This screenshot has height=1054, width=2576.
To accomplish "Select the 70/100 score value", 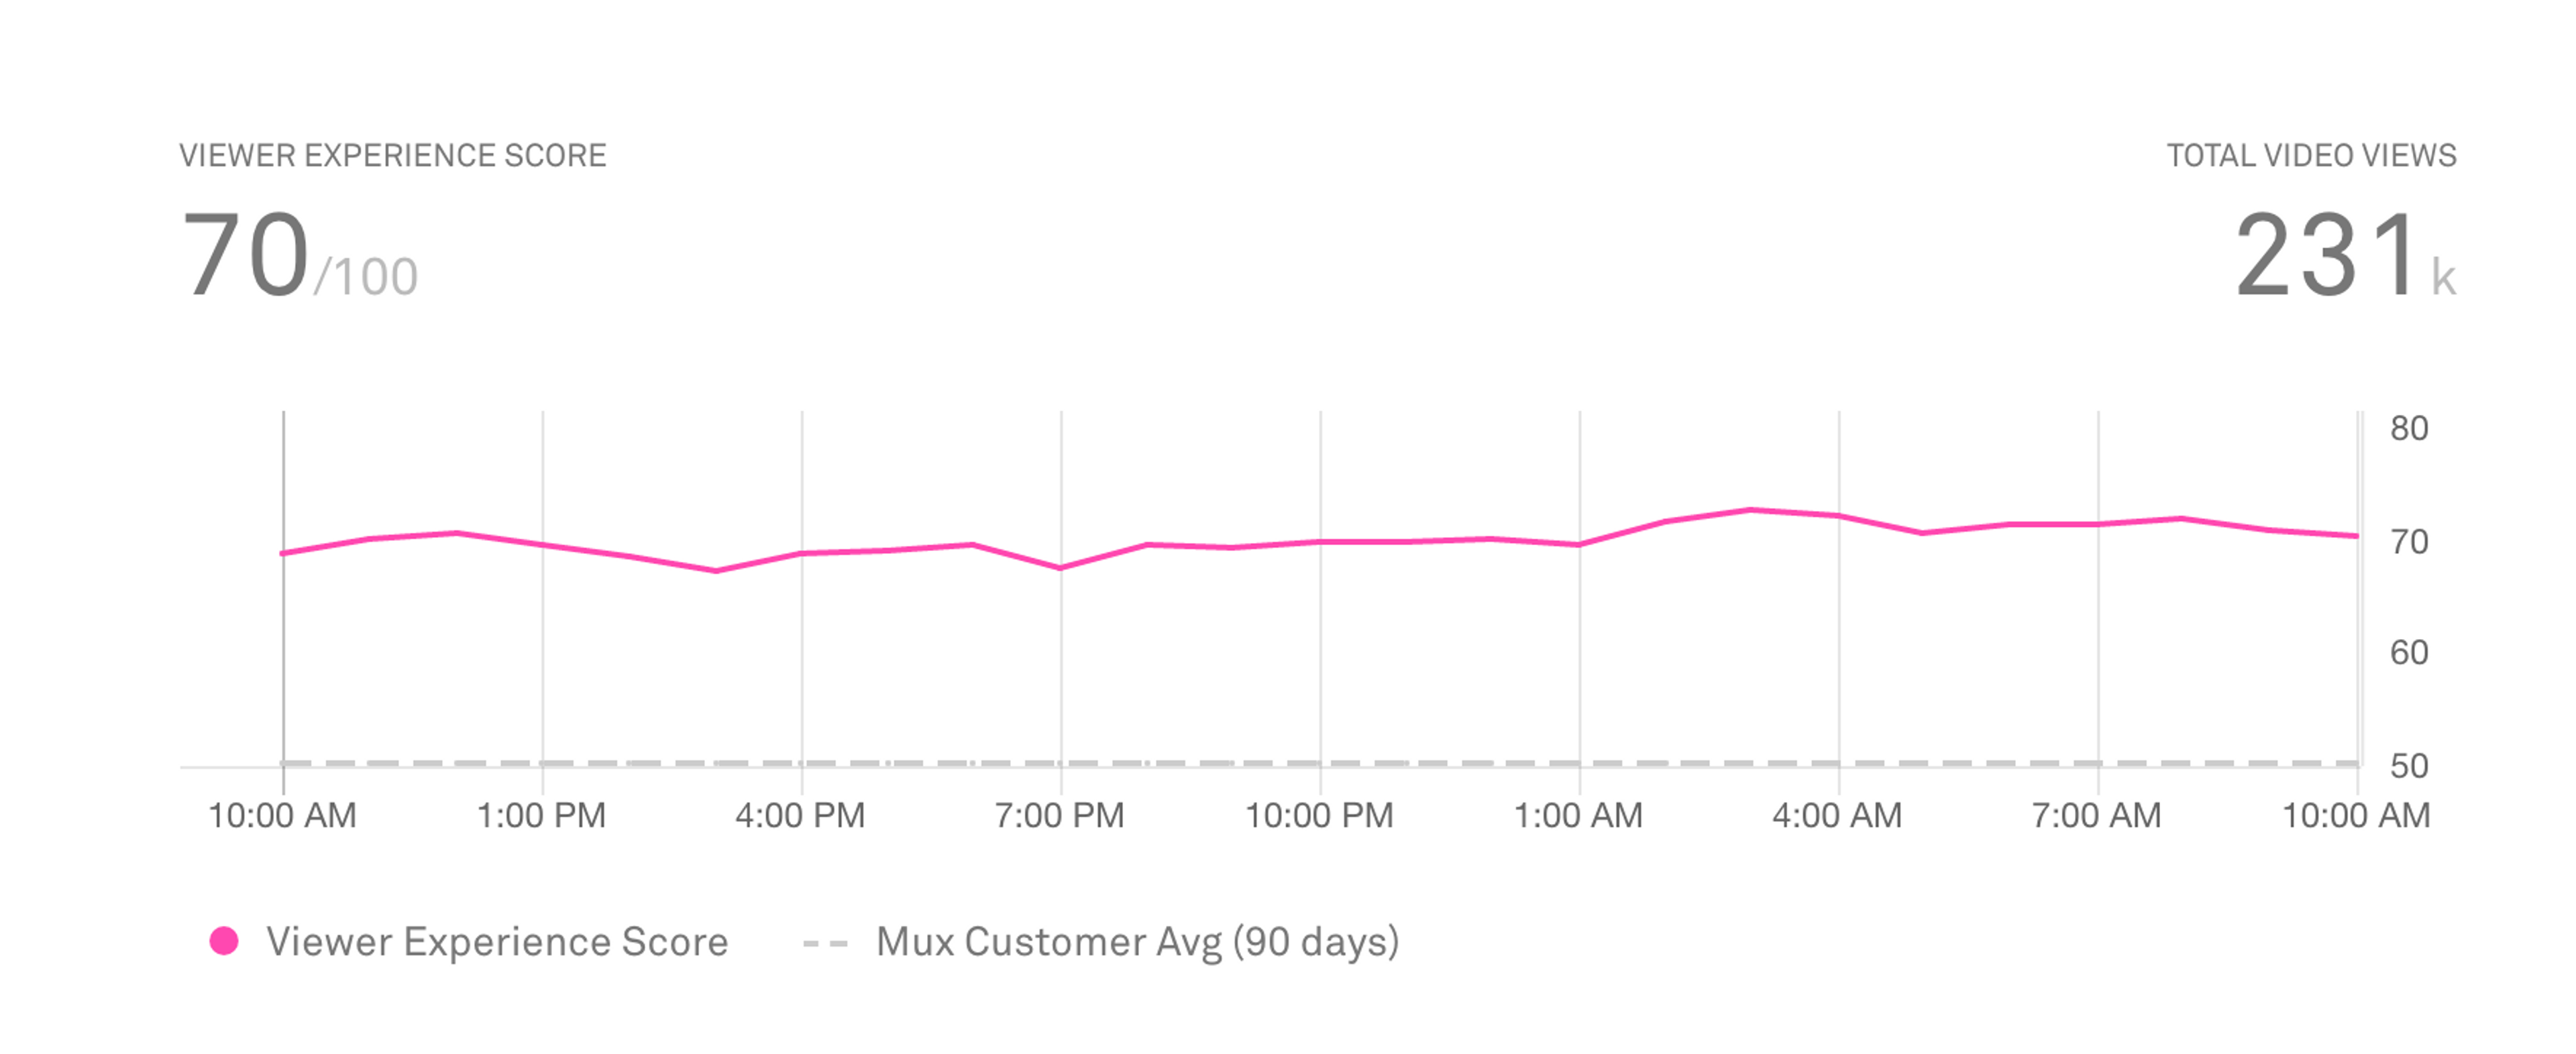I will (x=299, y=255).
